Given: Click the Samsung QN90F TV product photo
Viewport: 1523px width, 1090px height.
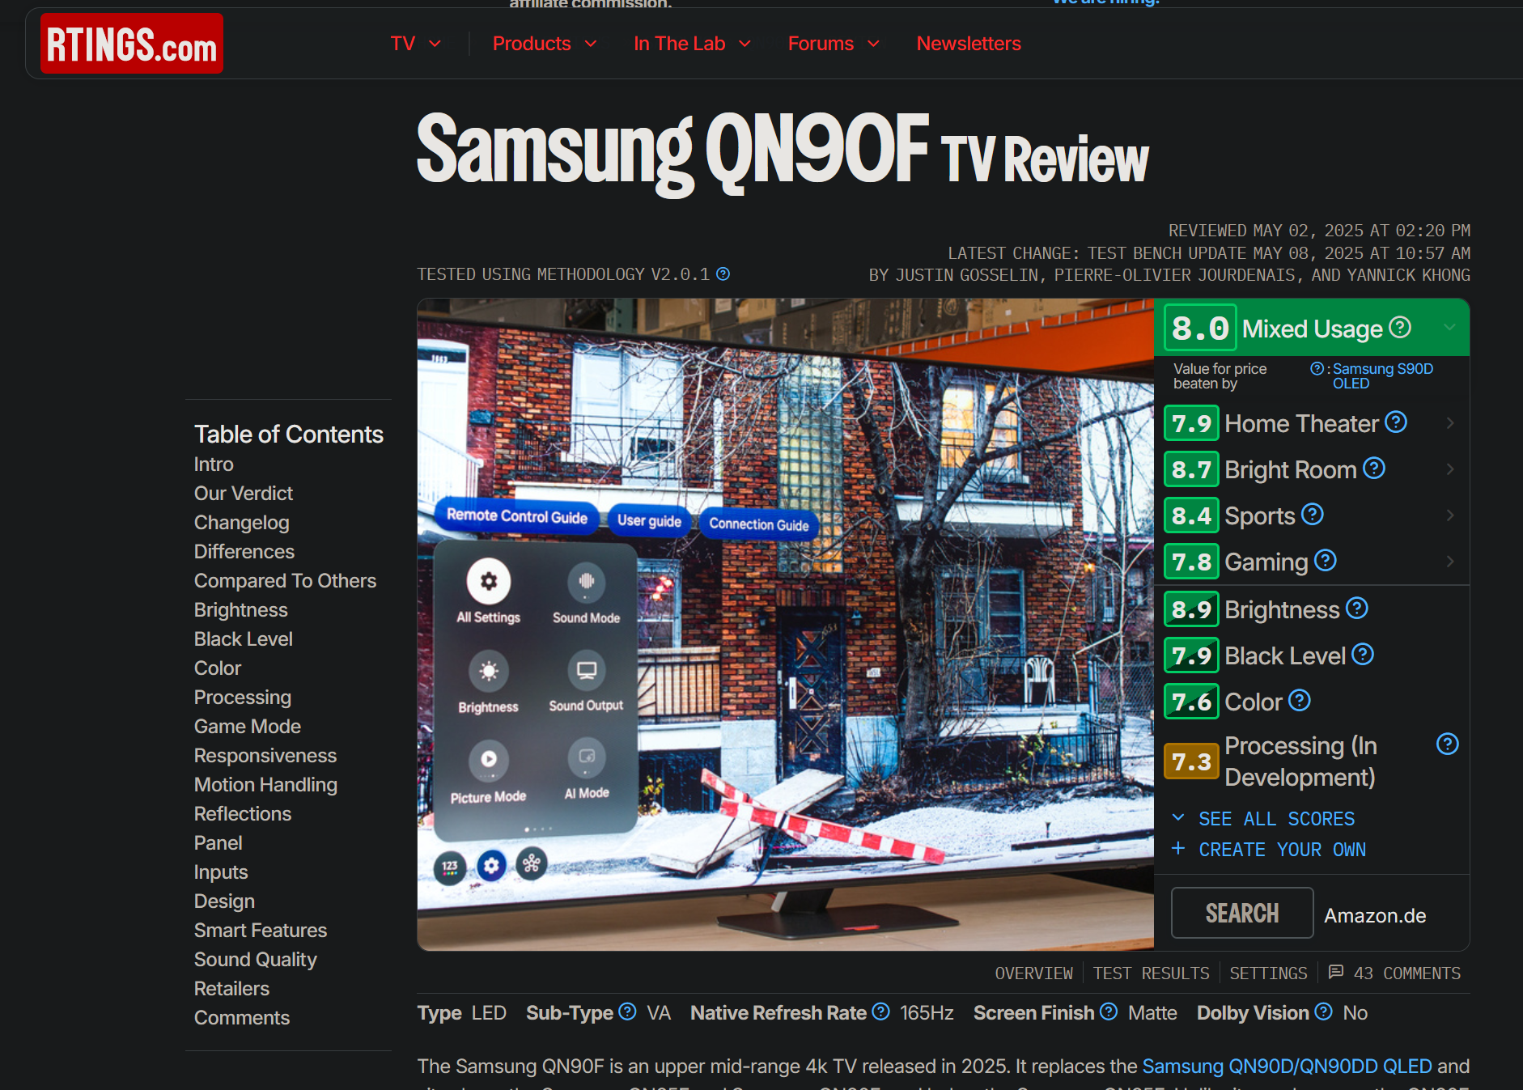Looking at the screenshot, I should 786,625.
